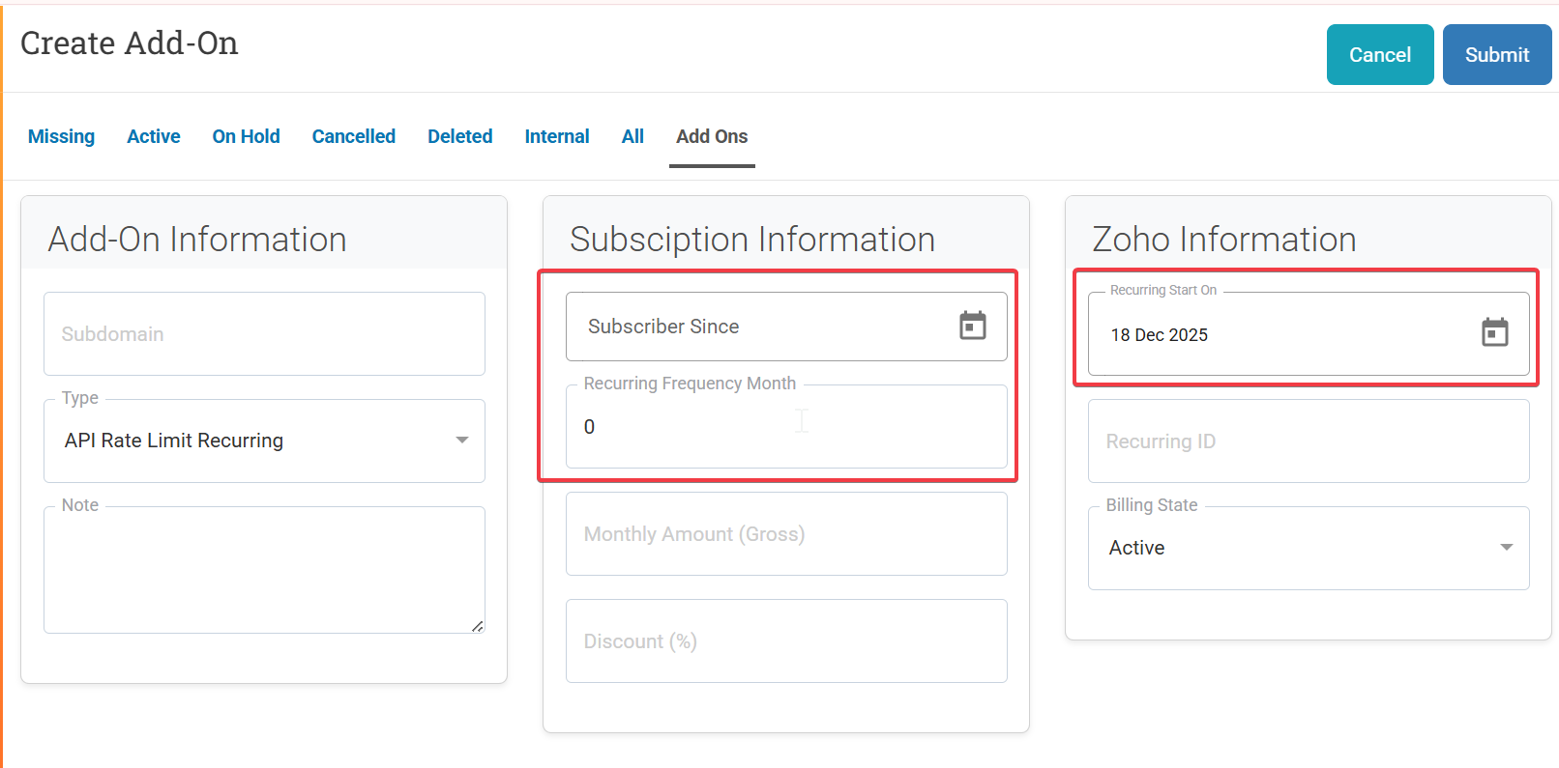This screenshot has height=768, width=1559.
Task: Focus the Recurring Frequency Month field
Action: [785, 428]
